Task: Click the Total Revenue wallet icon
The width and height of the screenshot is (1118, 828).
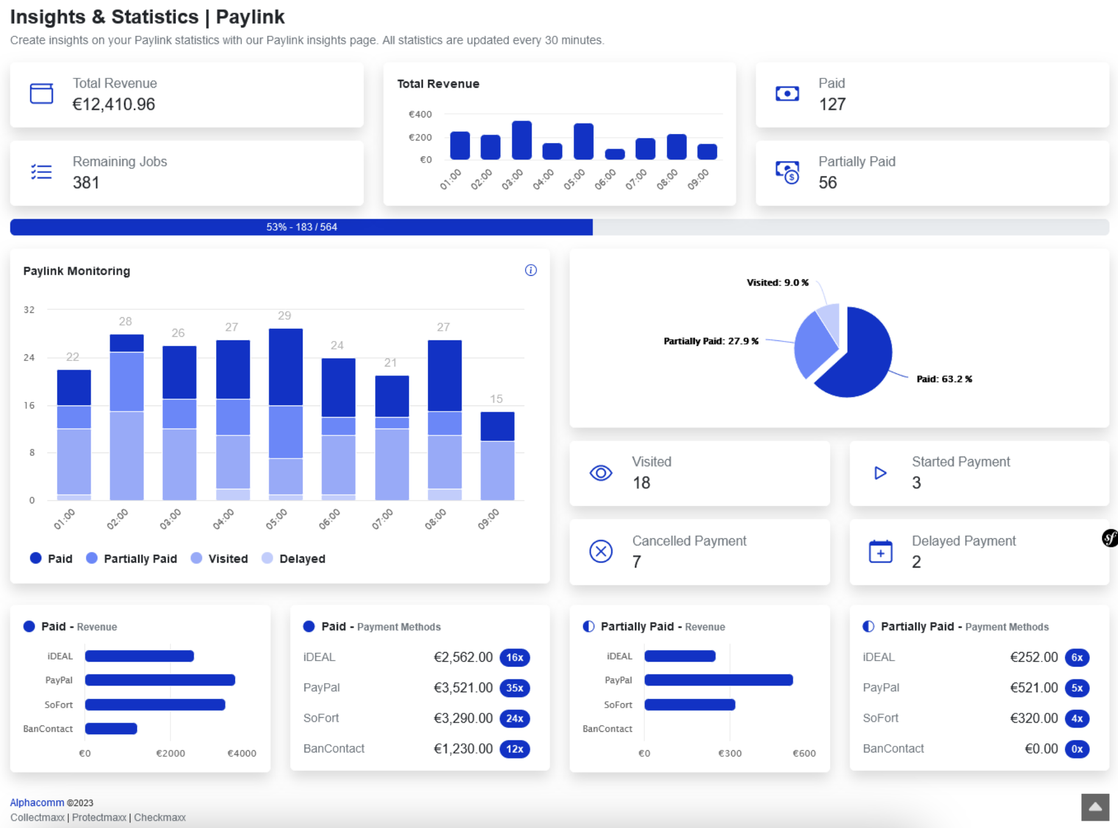Action: pos(41,93)
